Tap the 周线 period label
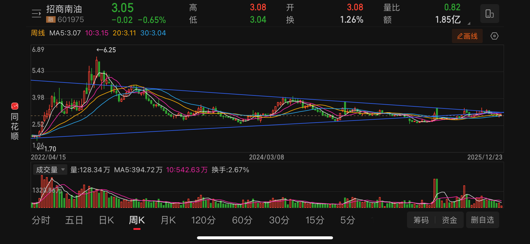Screen dimensions: 530x244 click(x=38, y=33)
